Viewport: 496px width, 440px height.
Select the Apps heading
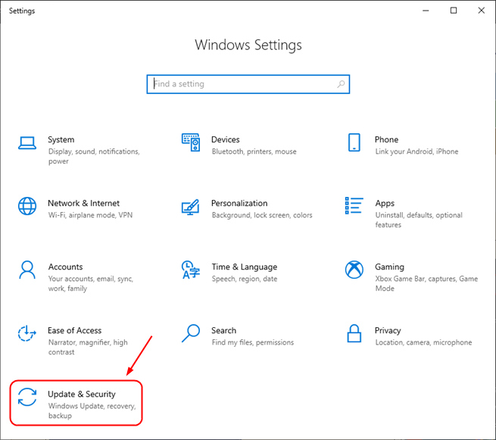[385, 204]
